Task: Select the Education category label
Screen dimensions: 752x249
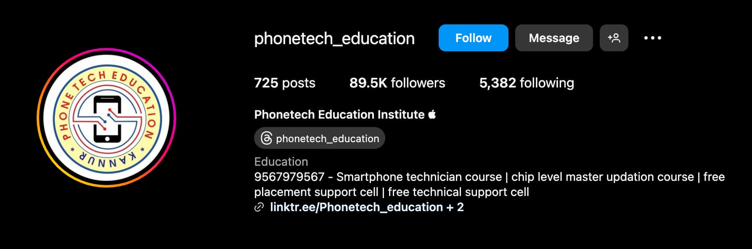Action: tap(281, 162)
